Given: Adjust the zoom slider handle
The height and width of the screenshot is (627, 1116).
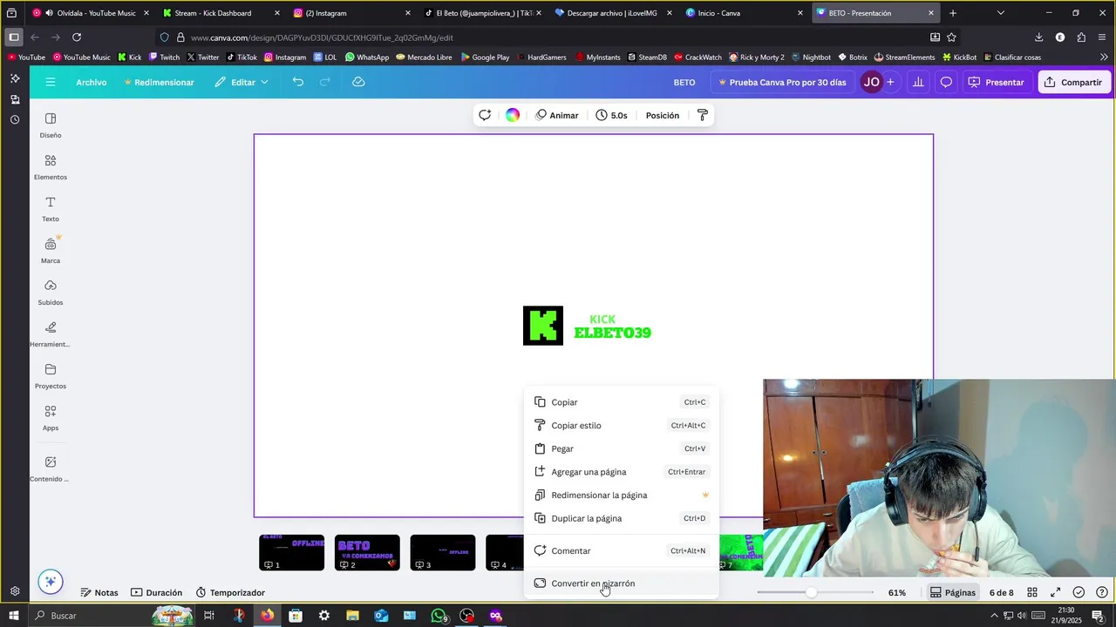Looking at the screenshot, I should [811, 592].
